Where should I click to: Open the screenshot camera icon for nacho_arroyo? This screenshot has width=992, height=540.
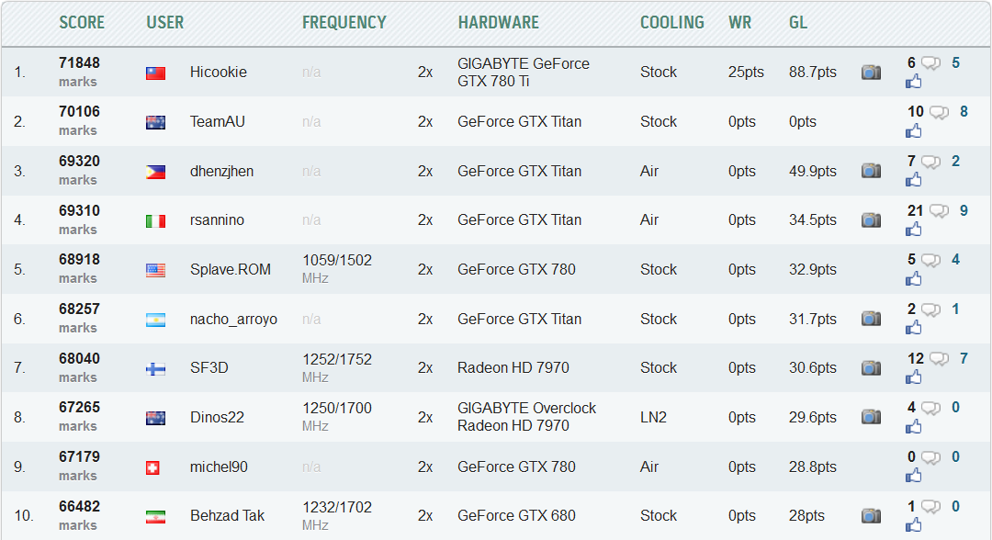tap(871, 319)
